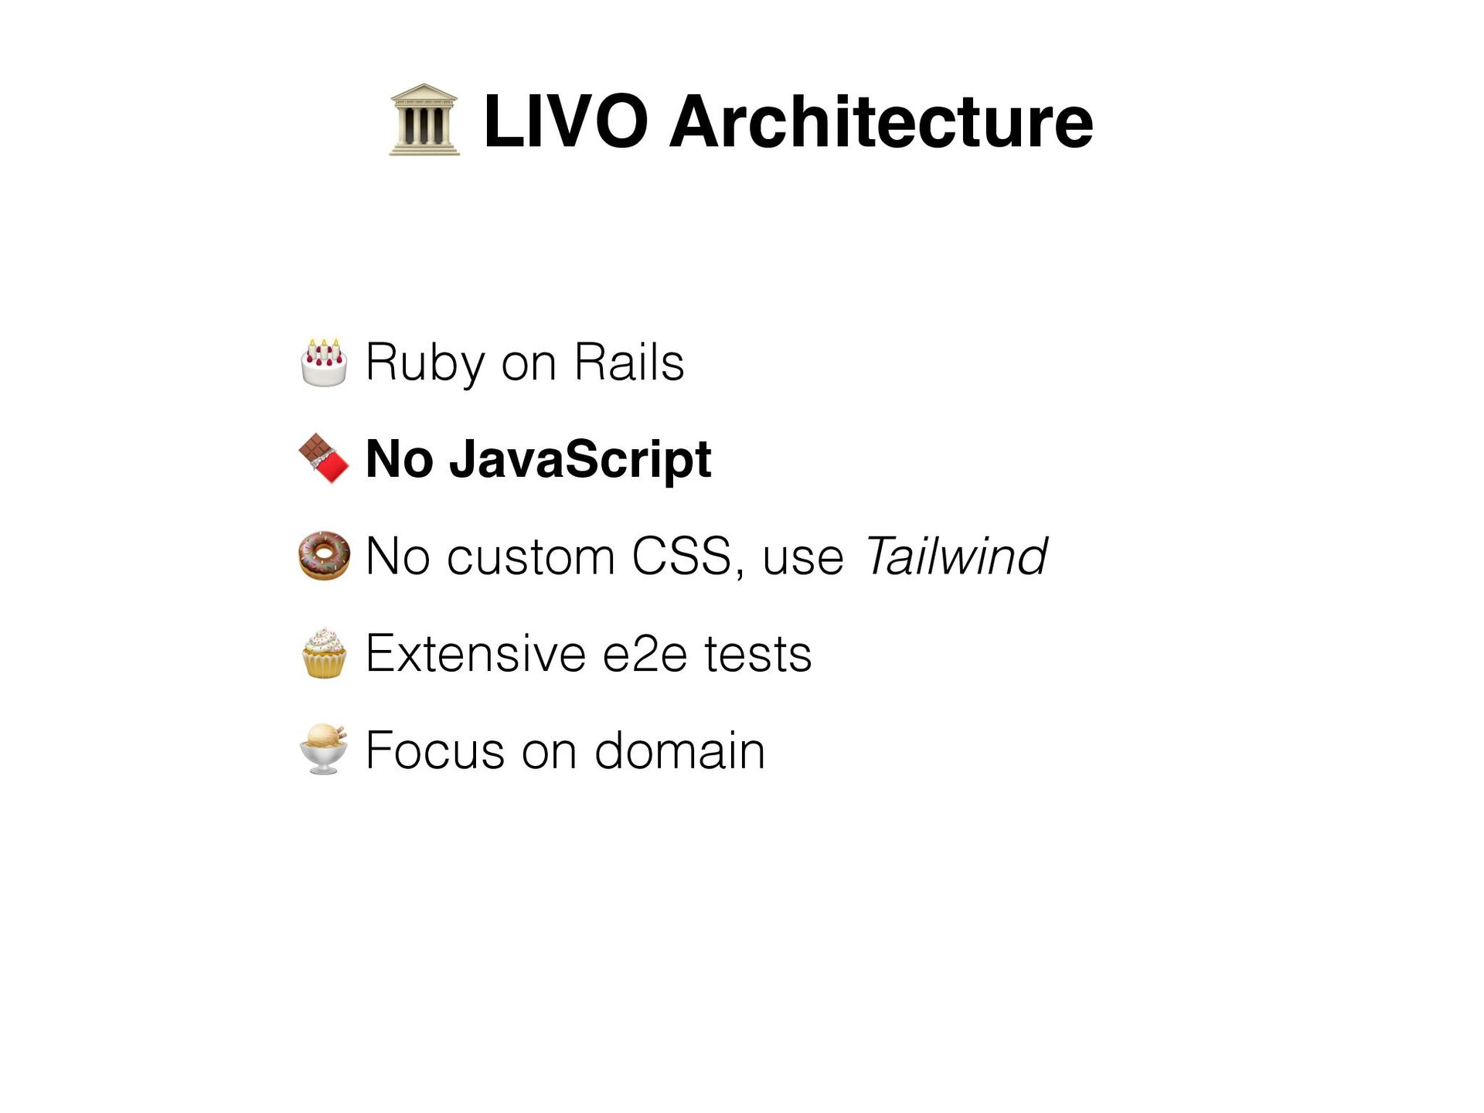
Task: Click the Focus on domain line
Action: coord(565,751)
